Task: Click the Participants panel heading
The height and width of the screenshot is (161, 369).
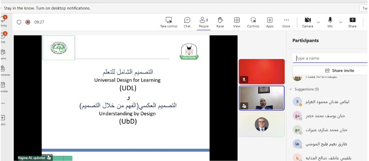Action: [x=306, y=40]
